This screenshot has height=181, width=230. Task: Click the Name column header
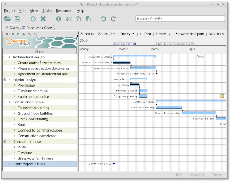click(x=40, y=51)
